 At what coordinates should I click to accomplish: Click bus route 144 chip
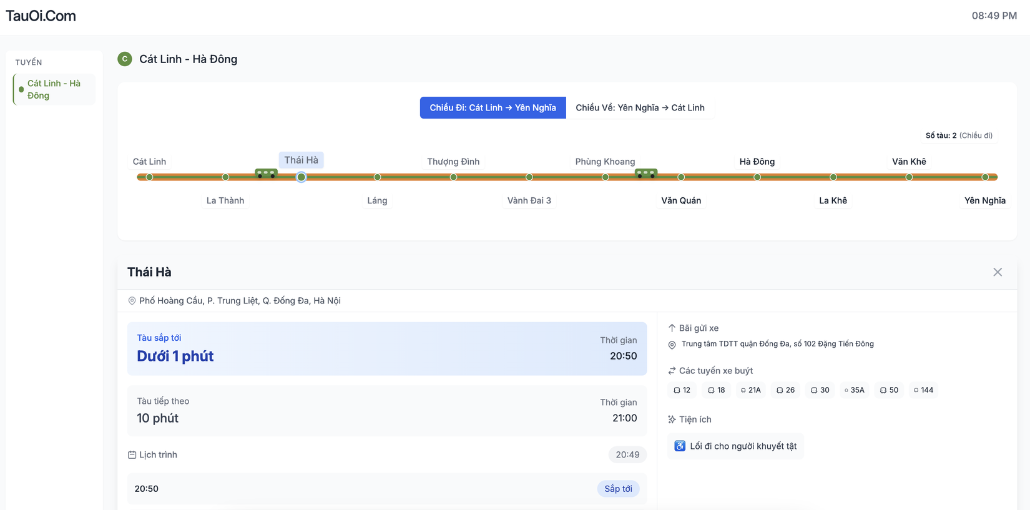pyautogui.click(x=923, y=390)
